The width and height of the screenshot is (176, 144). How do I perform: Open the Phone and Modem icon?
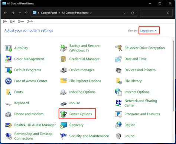[x=8, y=114]
